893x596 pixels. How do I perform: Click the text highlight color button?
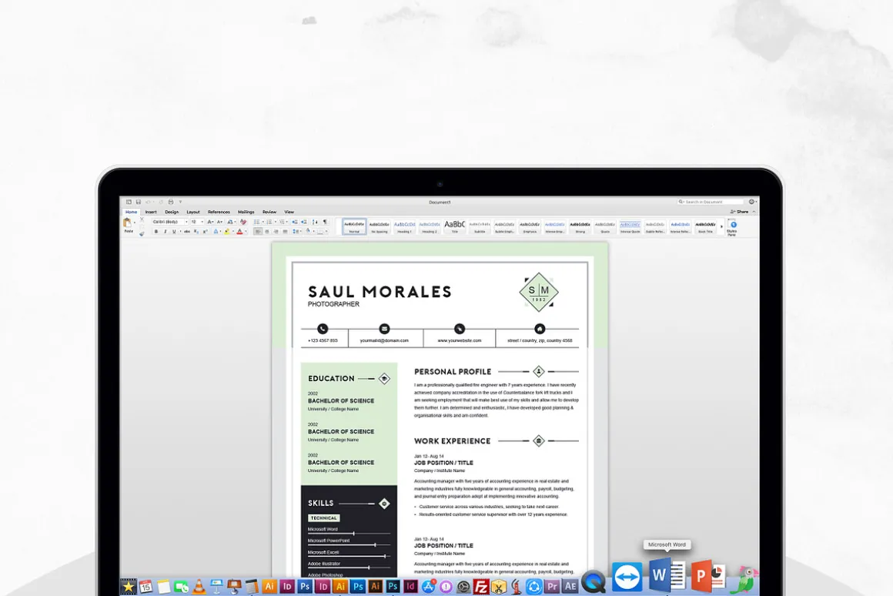coord(226,231)
